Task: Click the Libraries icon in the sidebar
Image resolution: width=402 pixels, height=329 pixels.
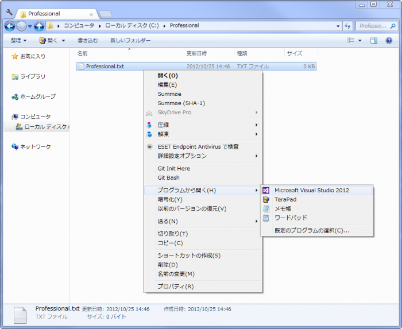Action: (x=15, y=76)
